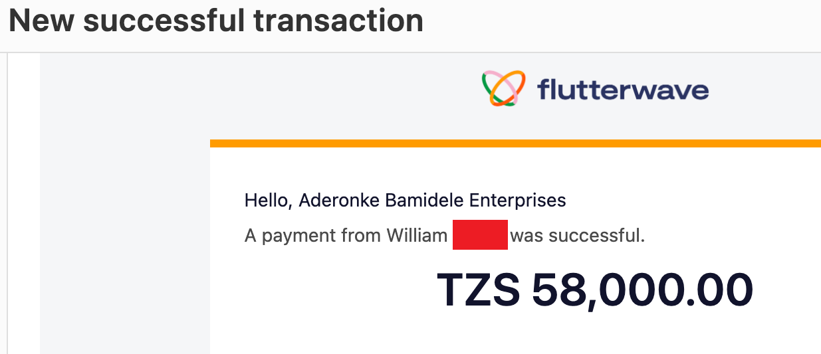Click the thin vertical line at far left

point(7,199)
